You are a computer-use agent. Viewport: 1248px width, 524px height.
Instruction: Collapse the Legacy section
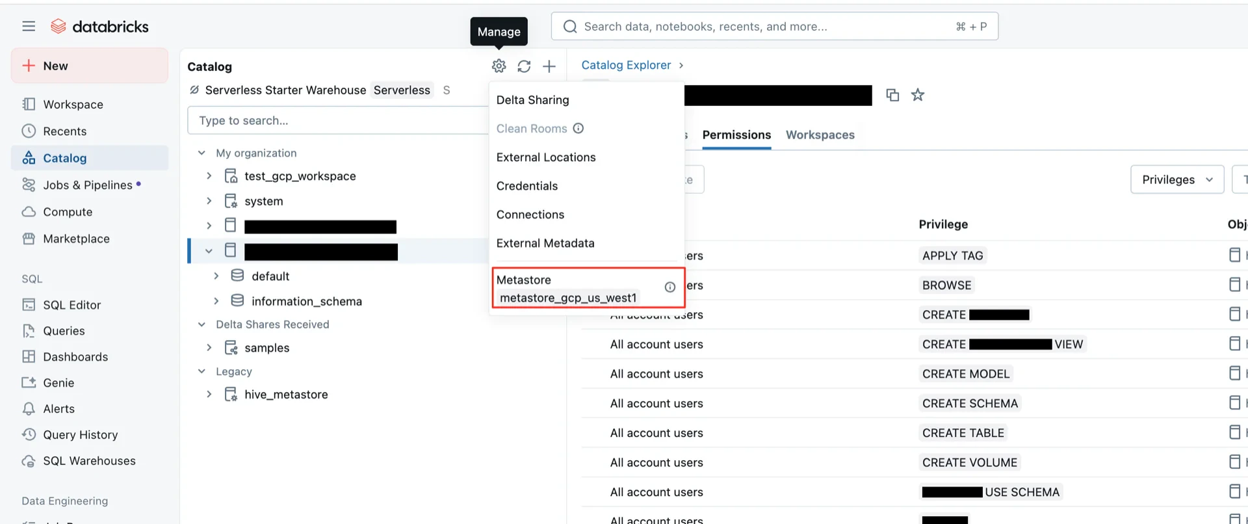pyautogui.click(x=201, y=371)
